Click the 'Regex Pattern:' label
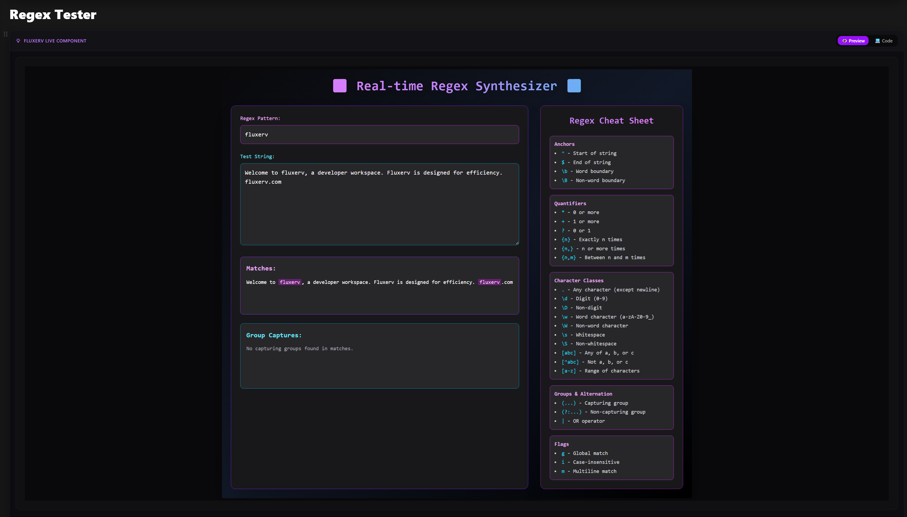 click(x=260, y=118)
